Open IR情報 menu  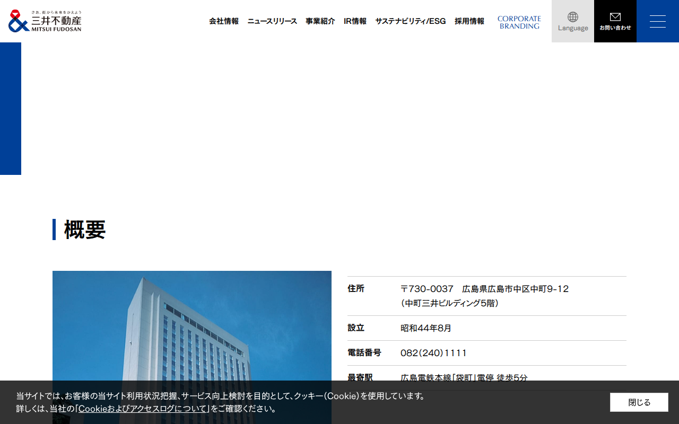point(355,21)
